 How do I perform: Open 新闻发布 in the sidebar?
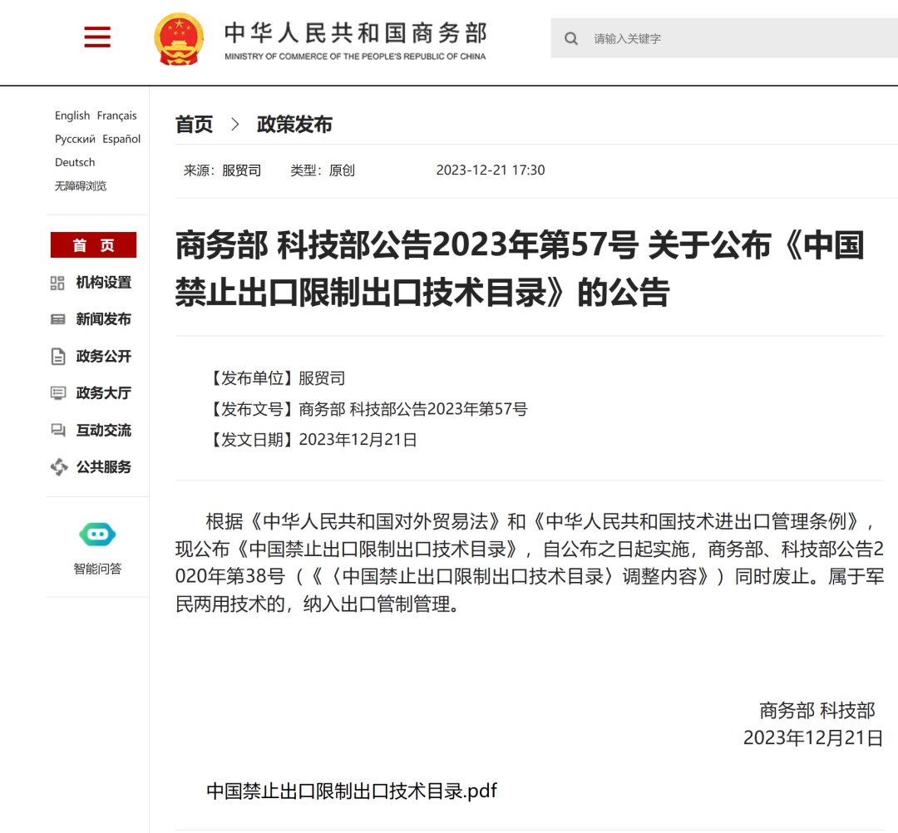click(x=104, y=319)
